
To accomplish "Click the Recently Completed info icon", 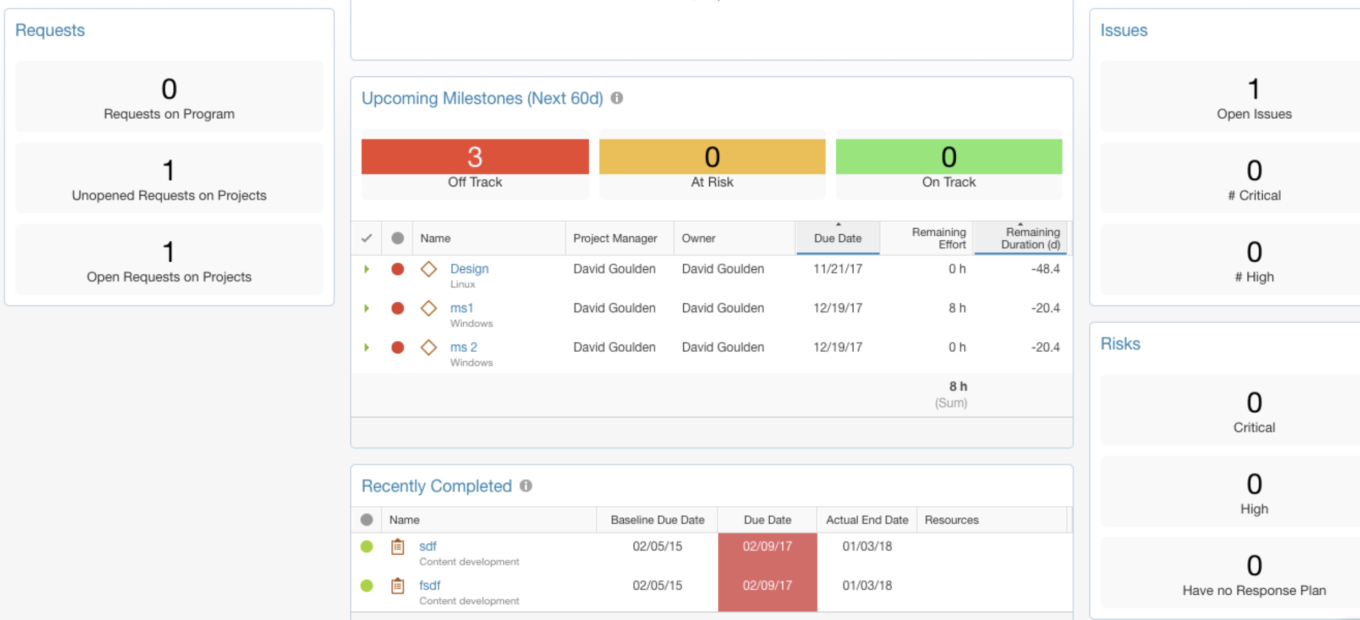I will (x=526, y=486).
